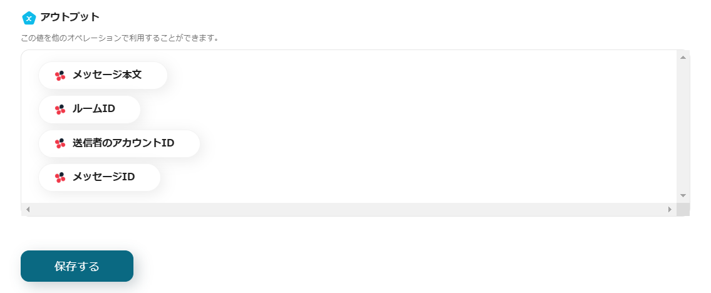Click the Chatwork icon beside 送信者のアカウントID
This screenshot has height=293, width=711.
[x=60, y=143]
